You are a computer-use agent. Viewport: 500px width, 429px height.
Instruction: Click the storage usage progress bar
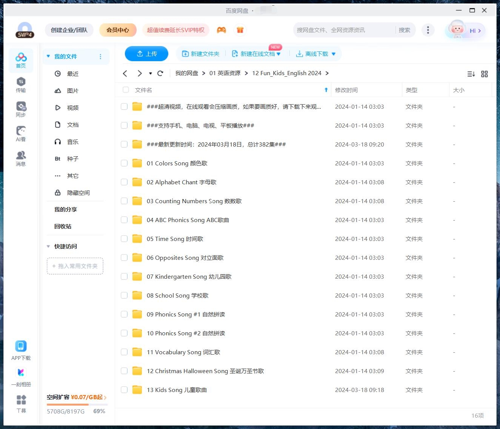pos(77,404)
